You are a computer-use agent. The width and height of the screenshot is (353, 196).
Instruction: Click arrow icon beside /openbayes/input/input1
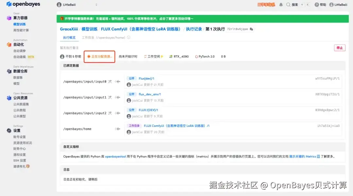tap(118, 97)
